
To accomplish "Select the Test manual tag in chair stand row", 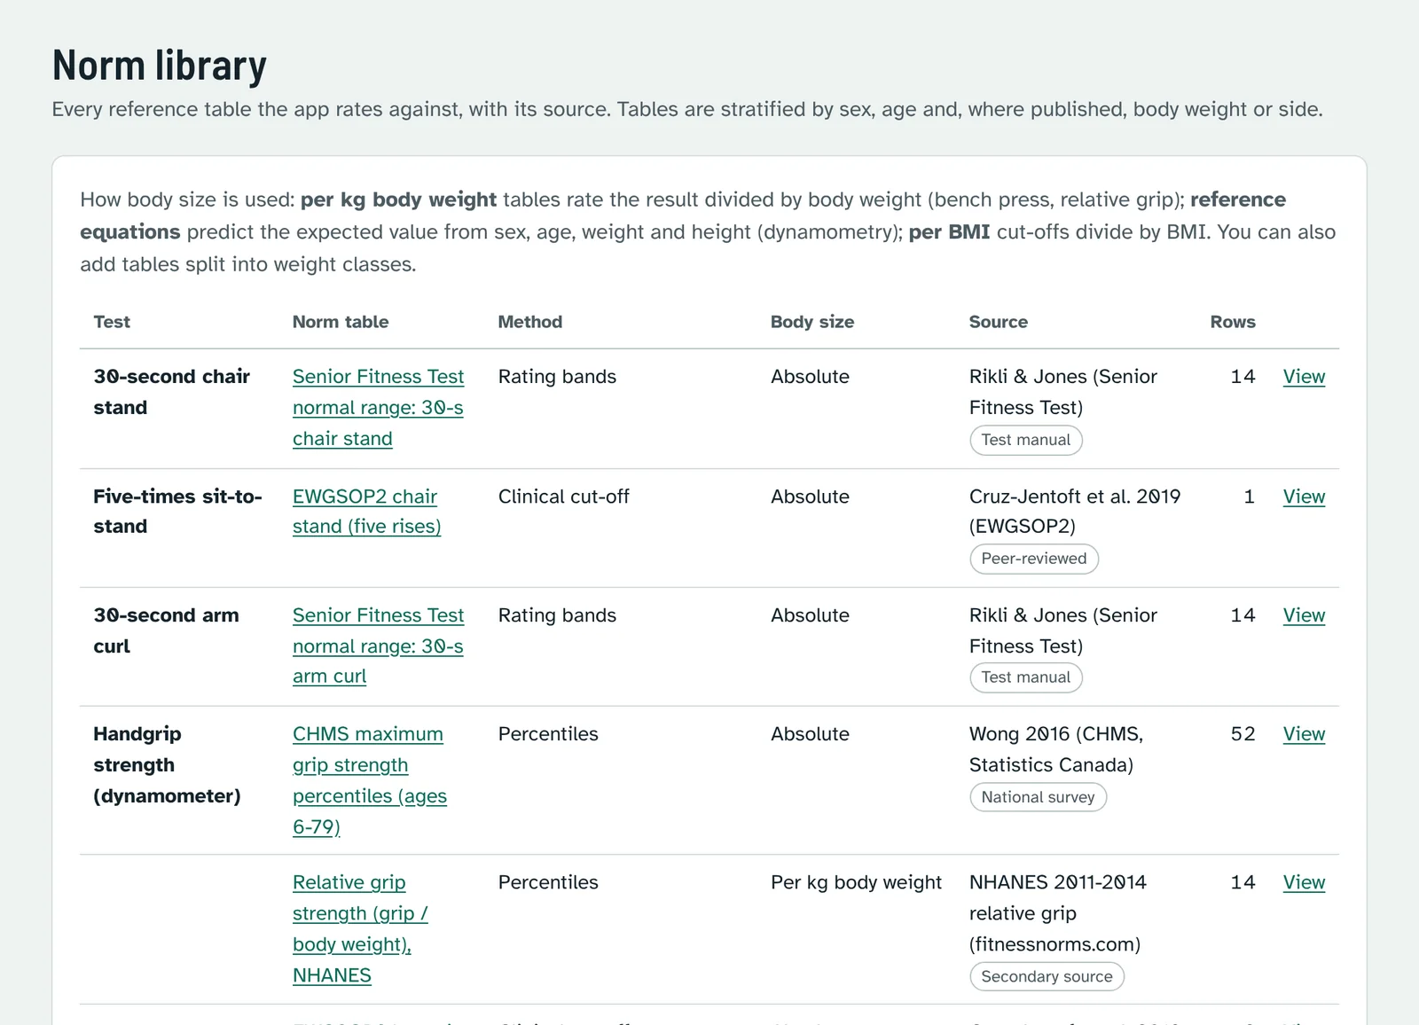I will click(1026, 440).
